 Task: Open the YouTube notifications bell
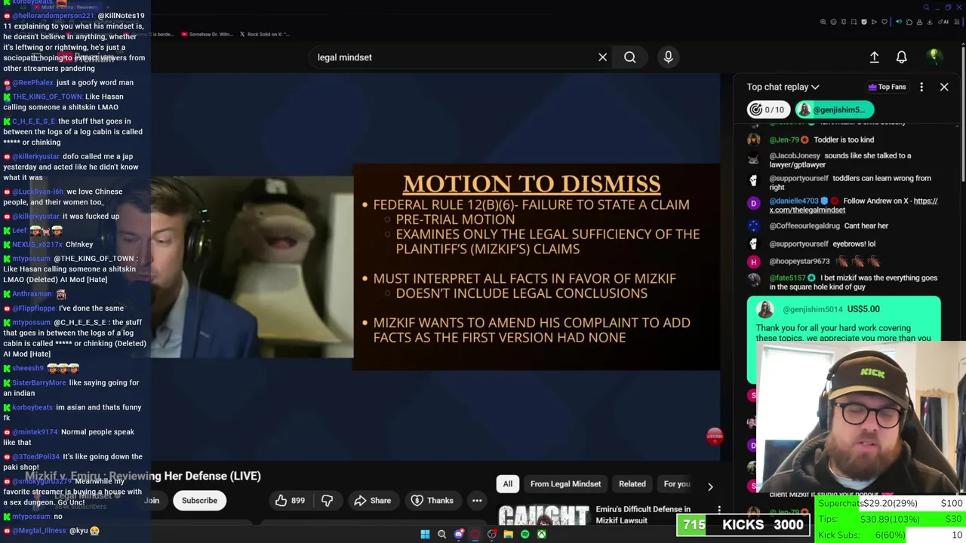[901, 57]
